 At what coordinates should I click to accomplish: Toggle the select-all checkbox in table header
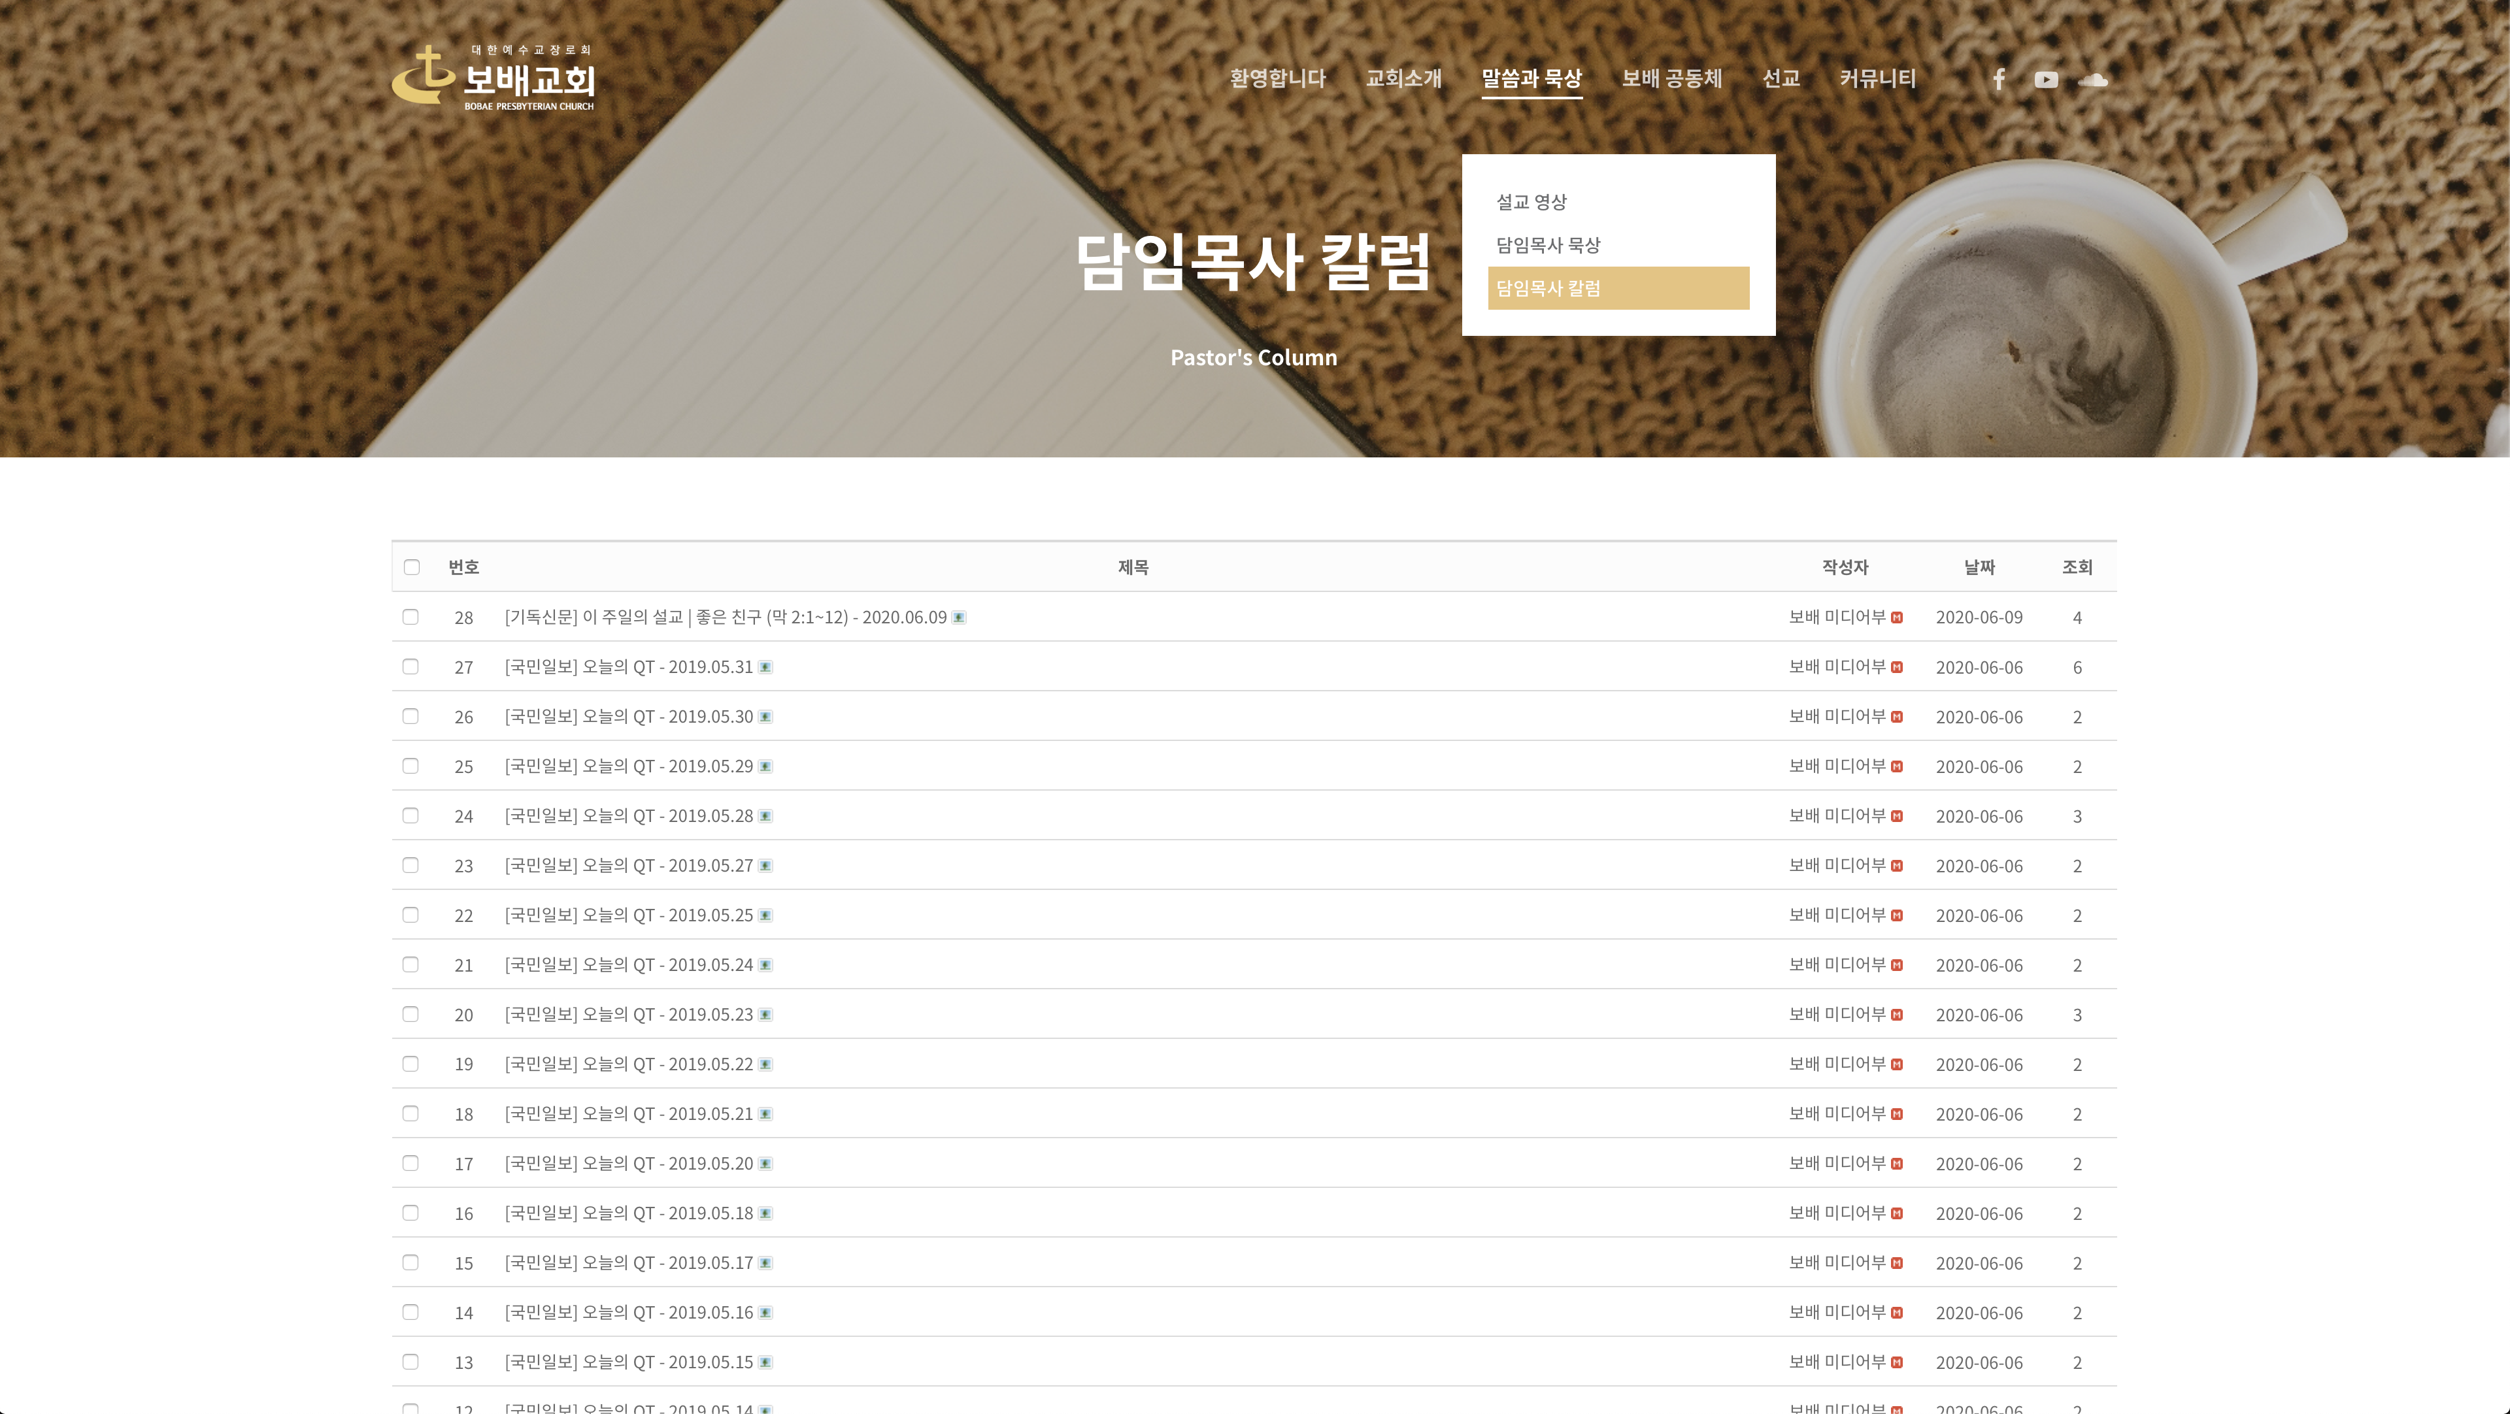412,567
